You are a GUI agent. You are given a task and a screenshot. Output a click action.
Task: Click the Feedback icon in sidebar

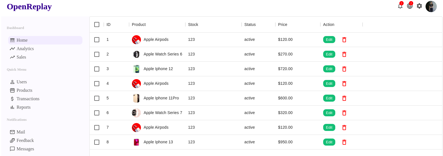point(12,141)
